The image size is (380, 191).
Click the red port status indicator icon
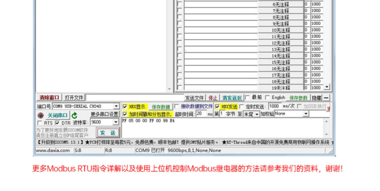[x=40, y=116]
